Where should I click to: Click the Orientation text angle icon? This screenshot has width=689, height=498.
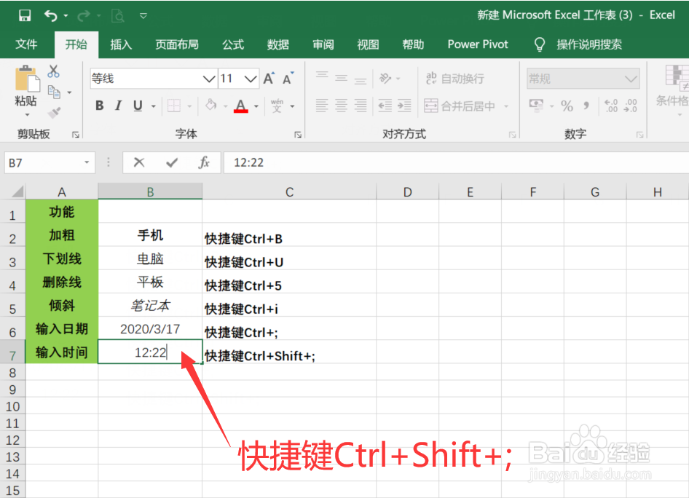385,78
